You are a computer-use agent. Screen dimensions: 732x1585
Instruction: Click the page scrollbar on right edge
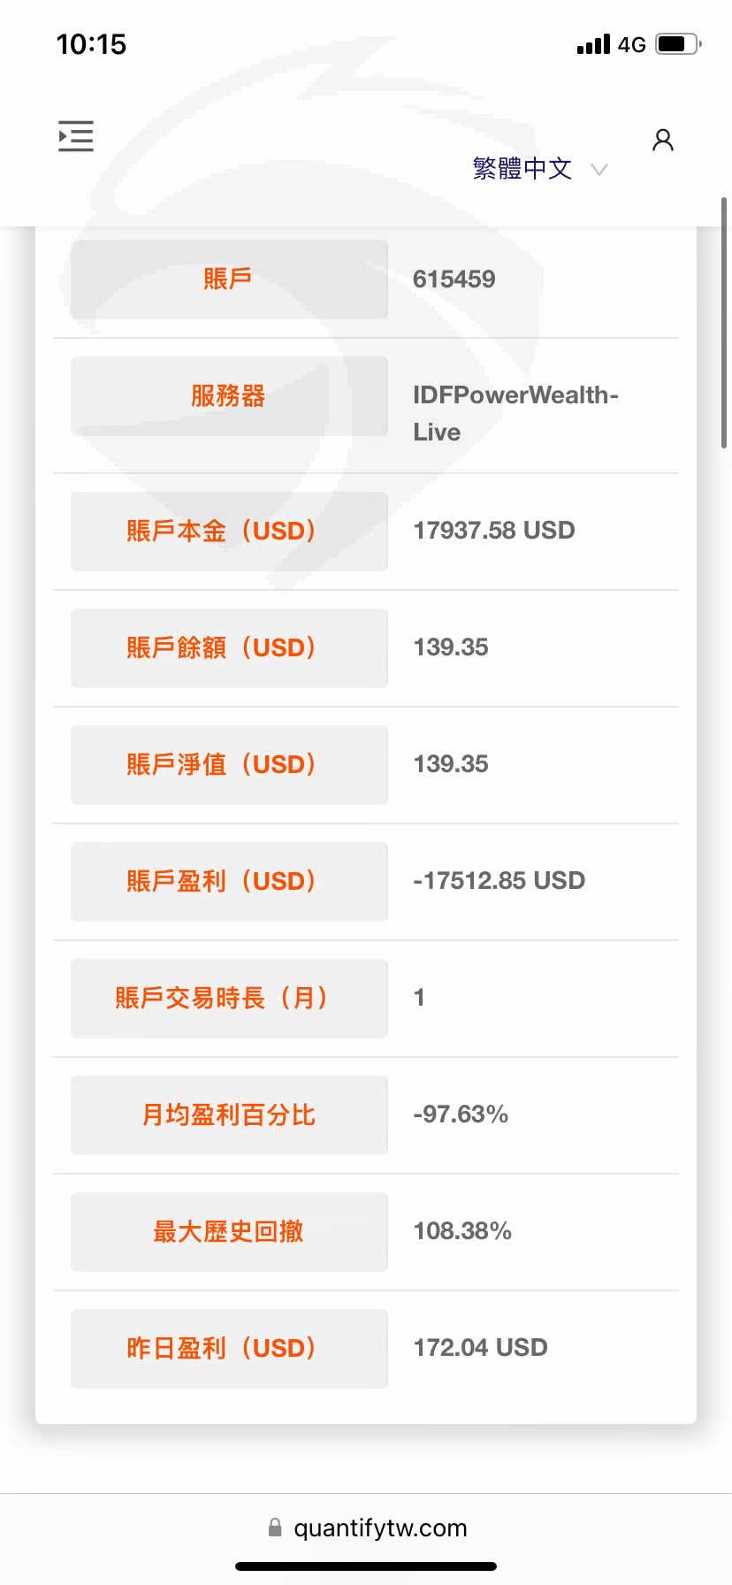pyautogui.click(x=724, y=323)
